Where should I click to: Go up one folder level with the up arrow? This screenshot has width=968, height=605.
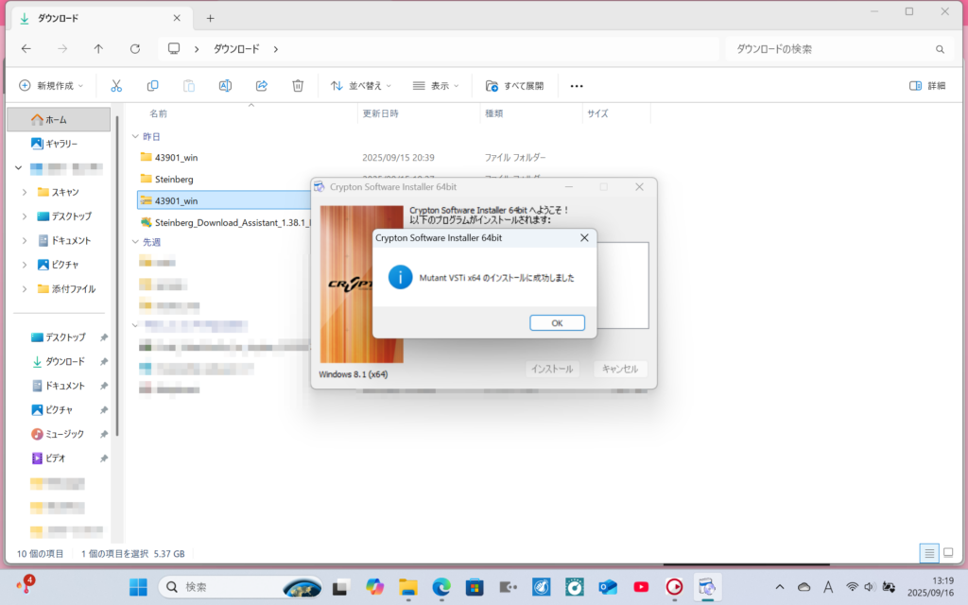click(x=98, y=48)
